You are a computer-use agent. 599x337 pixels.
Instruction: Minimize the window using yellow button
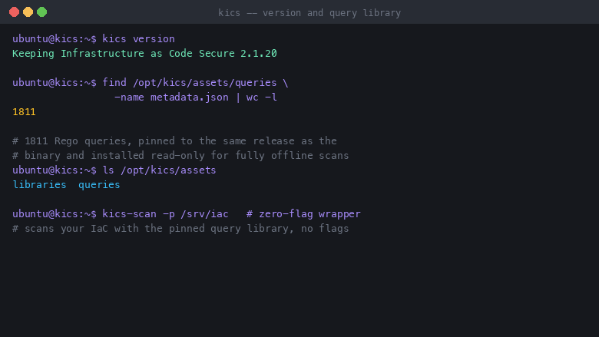[x=28, y=12]
